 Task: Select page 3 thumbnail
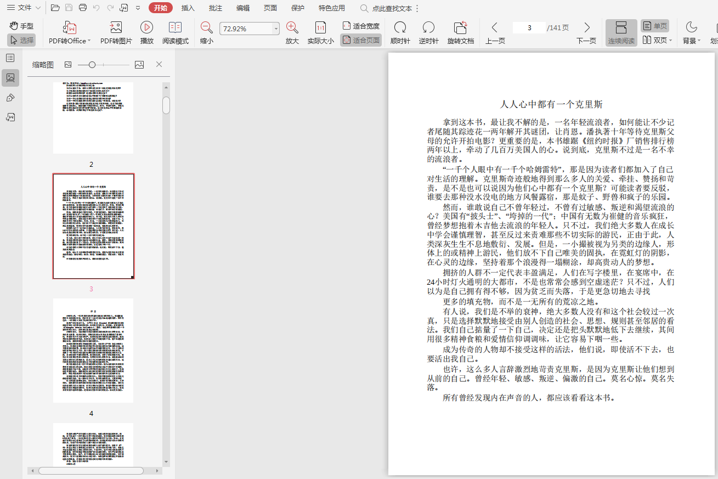(x=93, y=226)
